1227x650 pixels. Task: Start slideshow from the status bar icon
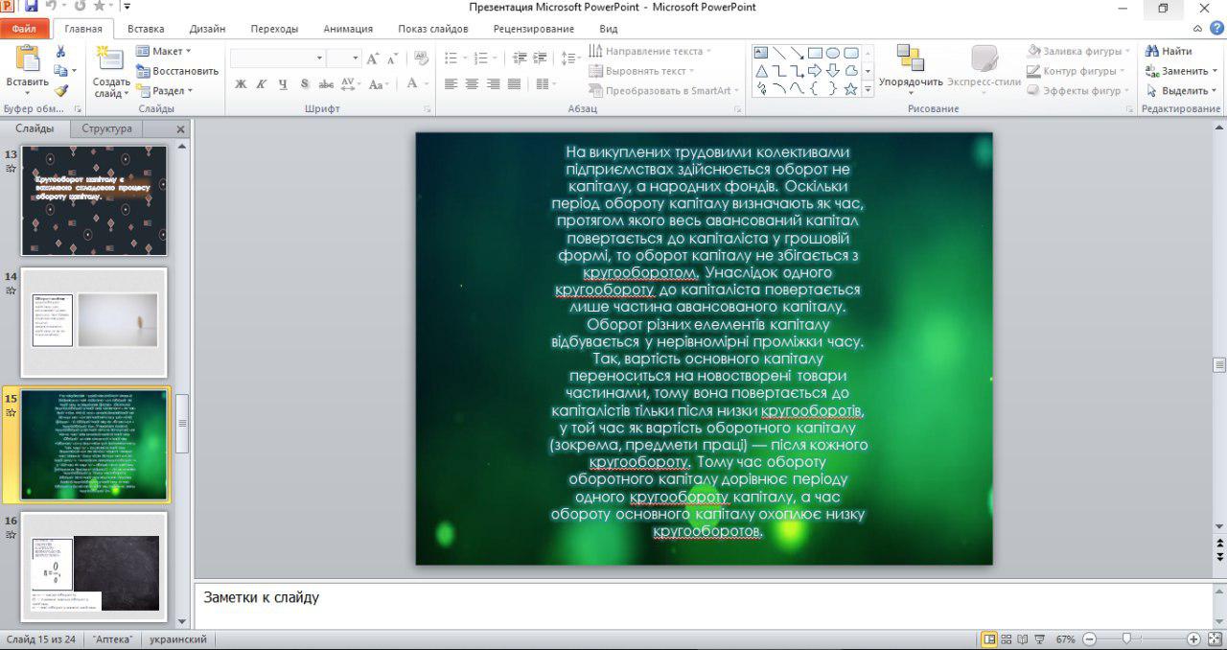pyautogui.click(x=1039, y=639)
